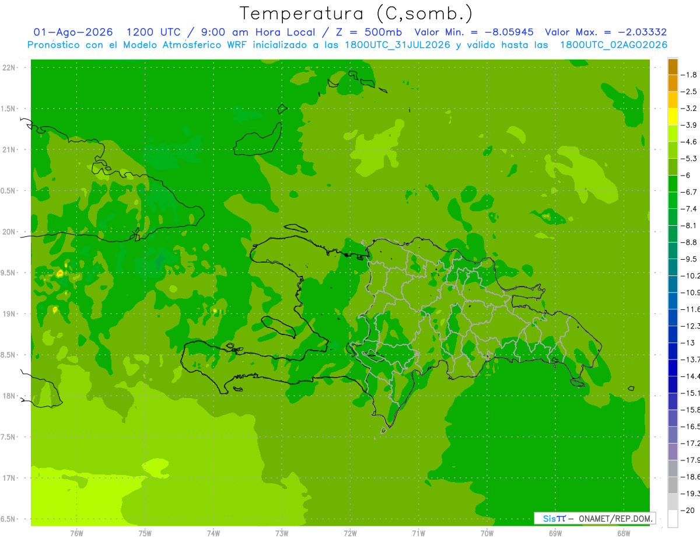Click colorbar label '-2.5'
Image resolution: width=700 pixels, height=541 pixels.
click(689, 92)
